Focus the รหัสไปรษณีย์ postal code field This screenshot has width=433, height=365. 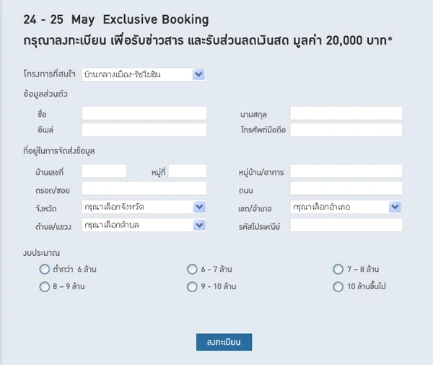[x=346, y=225]
